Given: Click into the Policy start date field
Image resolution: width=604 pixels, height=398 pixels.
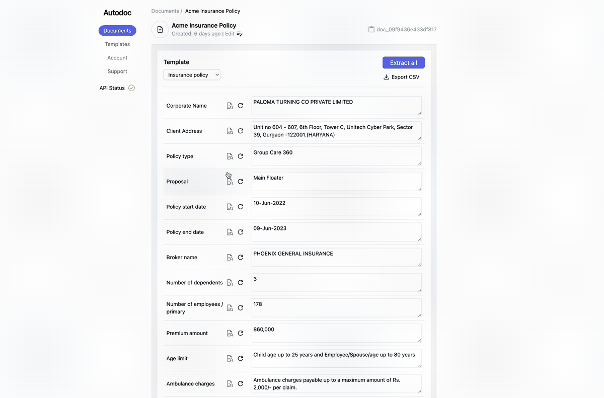Looking at the screenshot, I should click(336, 207).
